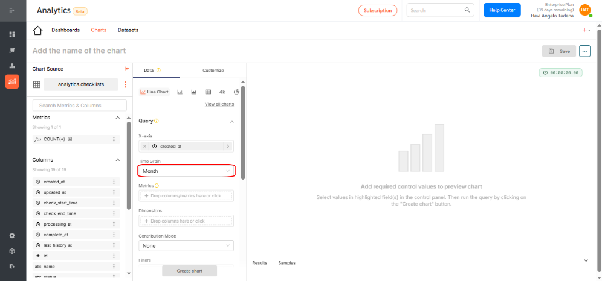Open the analytics icon highlighted in the left sidebar
The height and width of the screenshot is (281, 602).
point(12,81)
